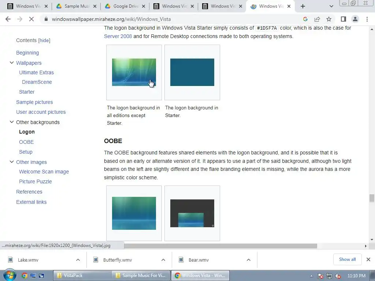View site security lock info

click(46, 19)
